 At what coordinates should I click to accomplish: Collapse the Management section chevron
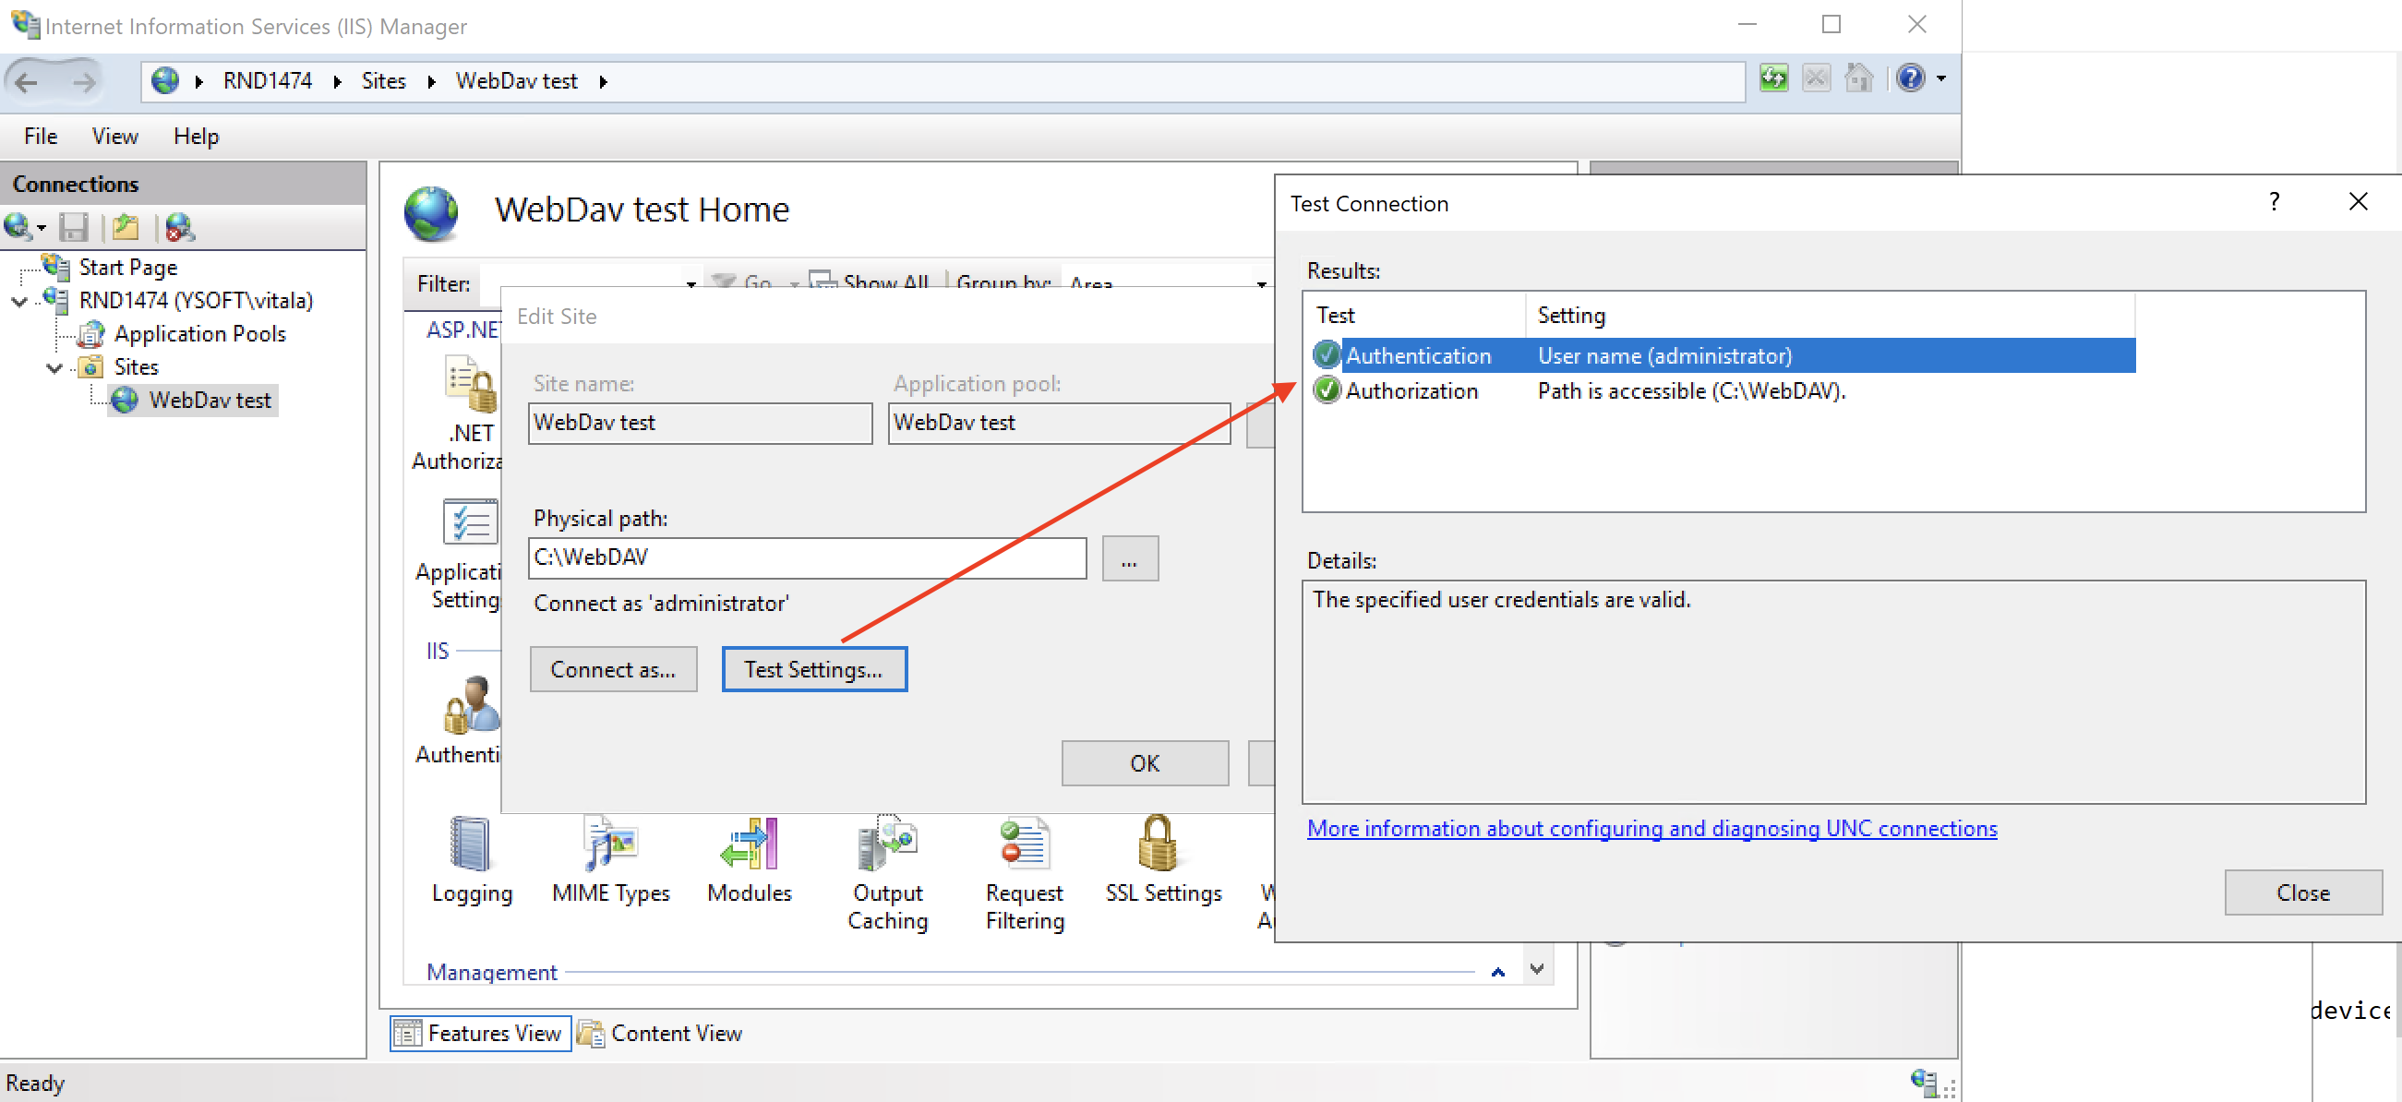pos(1497,972)
